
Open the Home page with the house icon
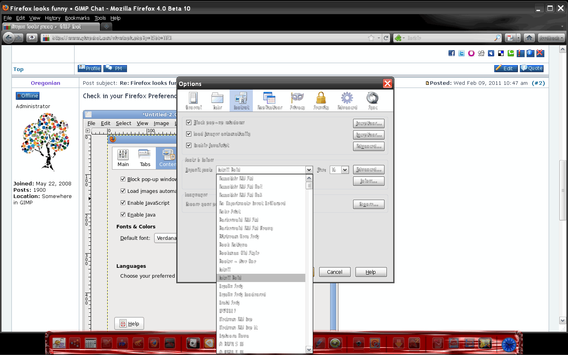pyautogui.click(x=529, y=38)
